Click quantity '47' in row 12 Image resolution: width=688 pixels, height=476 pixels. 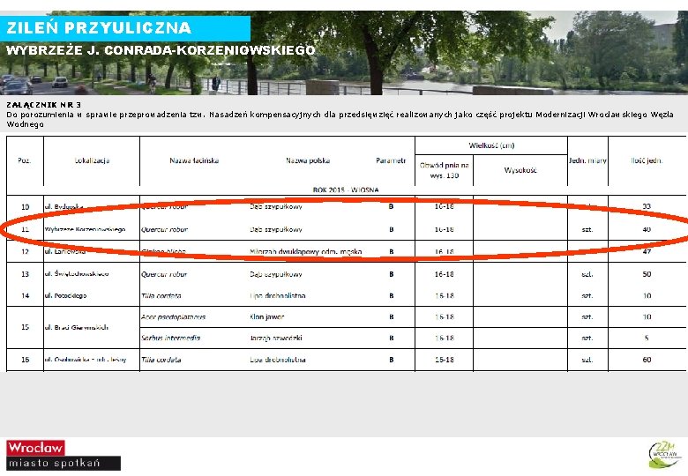point(647,251)
